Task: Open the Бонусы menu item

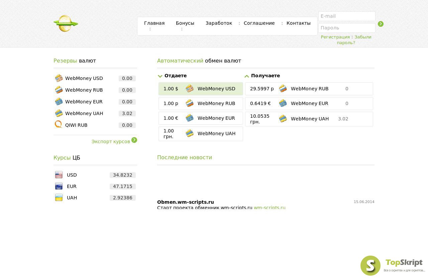Action: pyautogui.click(x=185, y=23)
